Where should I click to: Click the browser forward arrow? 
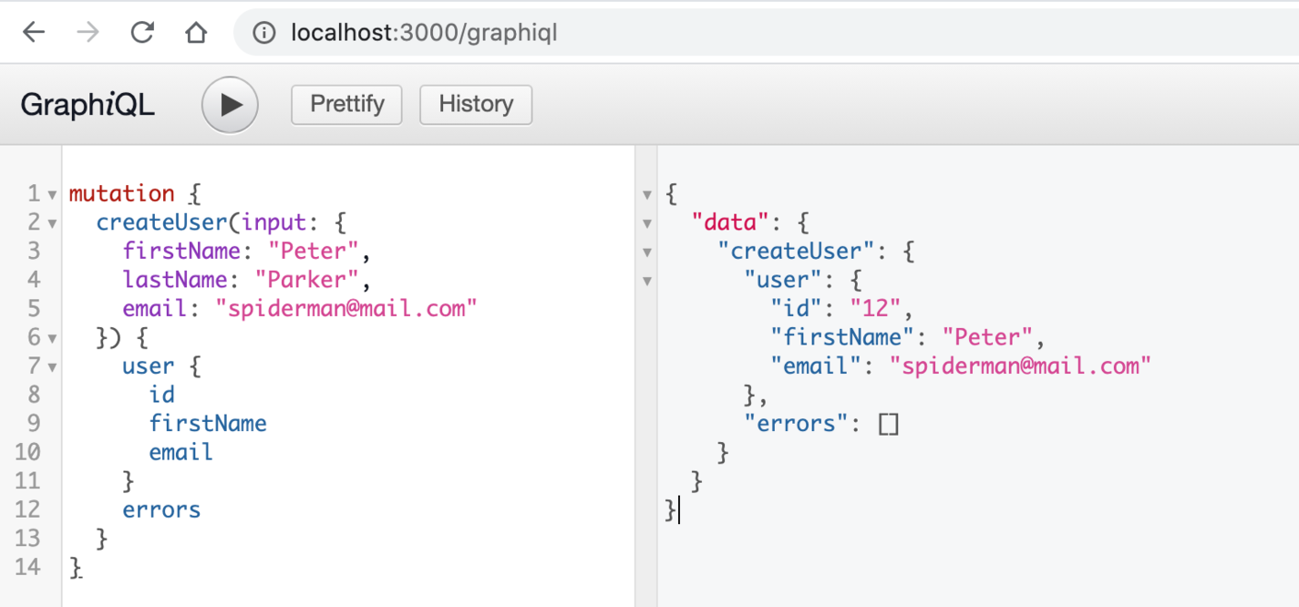coord(88,34)
